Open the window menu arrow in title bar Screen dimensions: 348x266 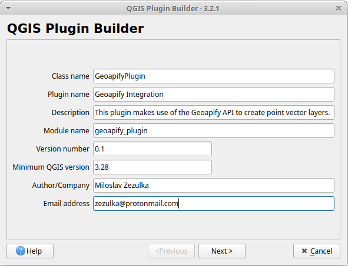point(8,8)
